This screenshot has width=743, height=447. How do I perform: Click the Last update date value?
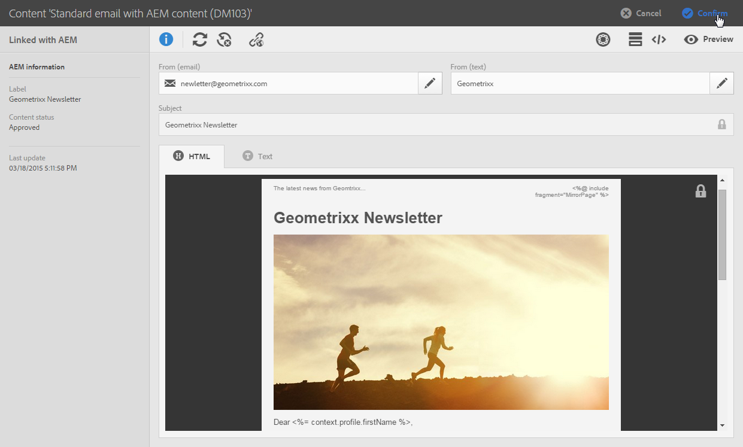pyautogui.click(x=43, y=168)
